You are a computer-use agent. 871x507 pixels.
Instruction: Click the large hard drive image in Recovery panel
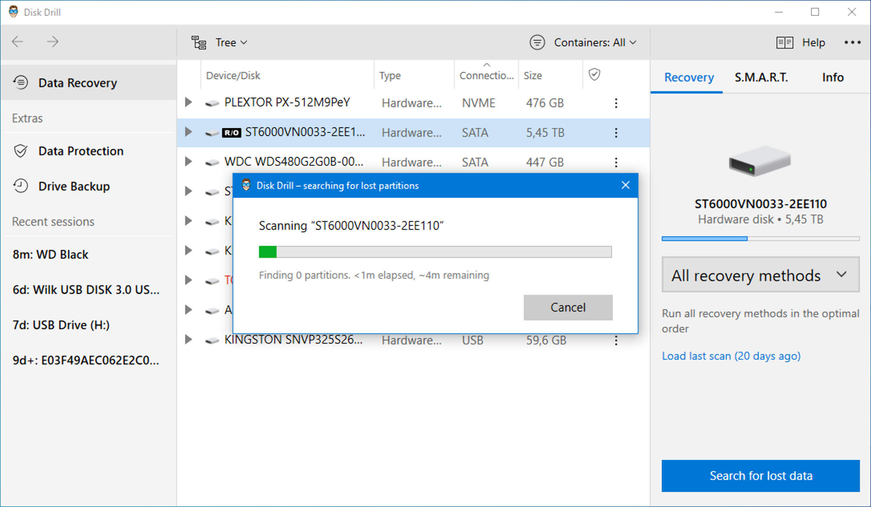[760, 161]
